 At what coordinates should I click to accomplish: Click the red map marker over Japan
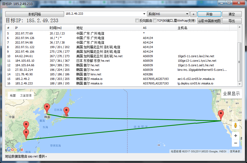coord(66,111)
